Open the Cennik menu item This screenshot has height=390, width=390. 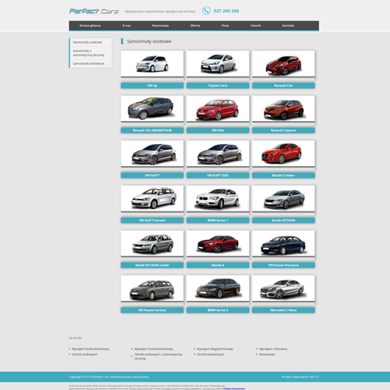point(256,26)
